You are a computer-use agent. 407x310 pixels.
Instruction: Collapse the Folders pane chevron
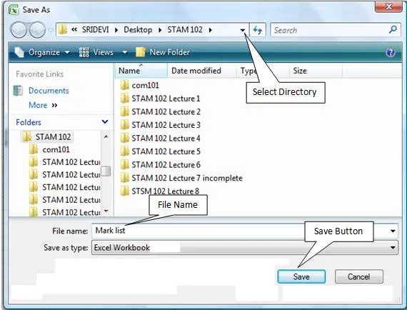click(105, 121)
